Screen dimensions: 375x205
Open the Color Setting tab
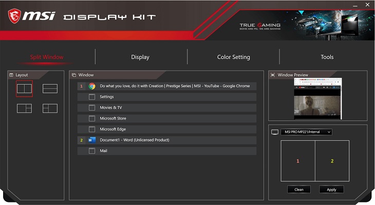tap(233, 57)
